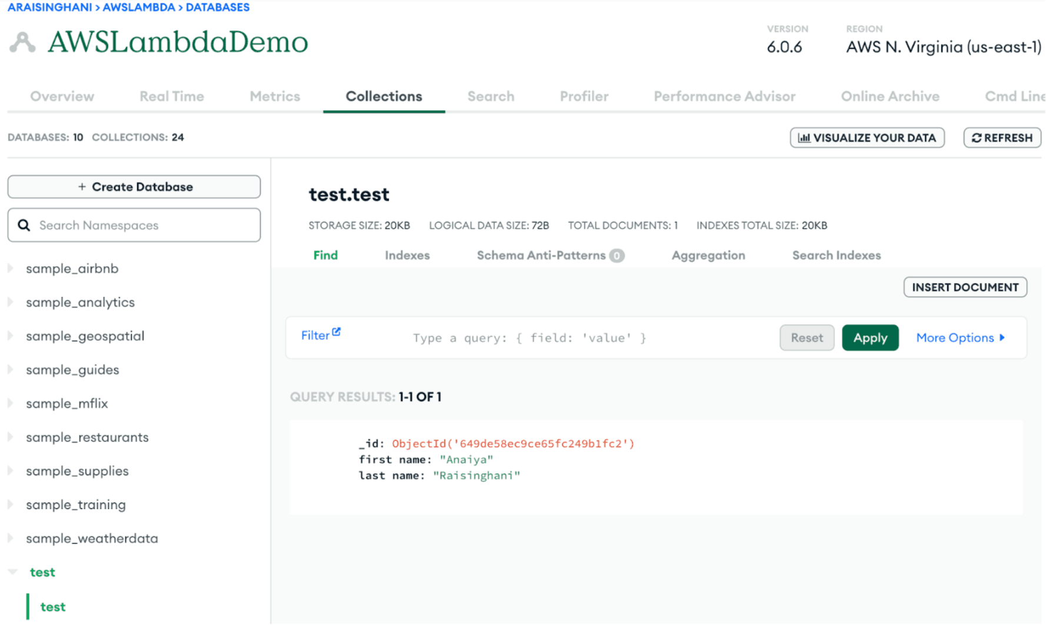This screenshot has width=1046, height=625.
Task: Expand the sample_weatherdata database arrow
Action: point(11,538)
